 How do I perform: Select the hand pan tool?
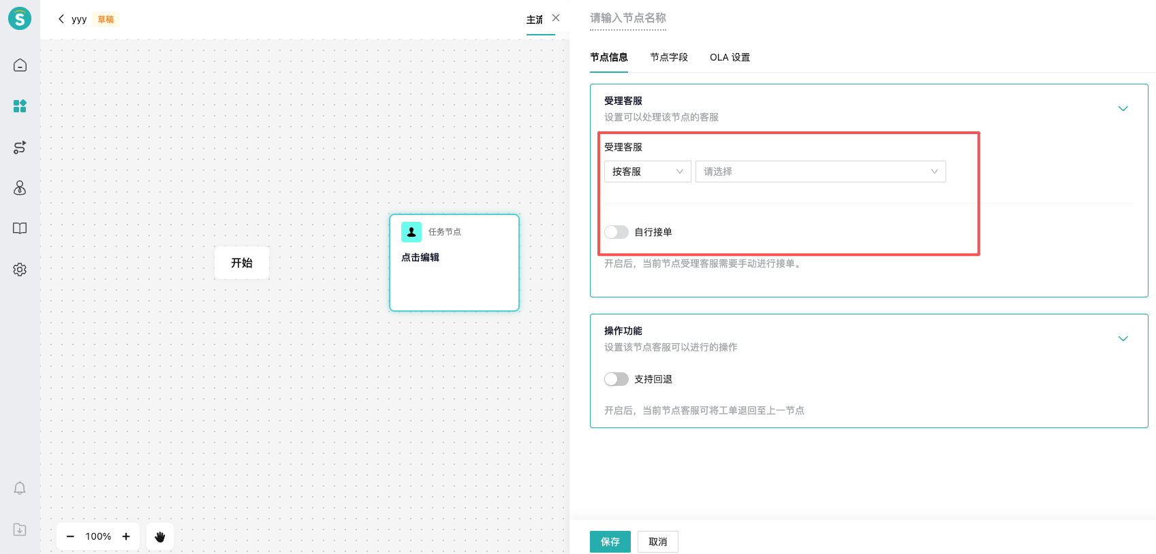(x=160, y=536)
